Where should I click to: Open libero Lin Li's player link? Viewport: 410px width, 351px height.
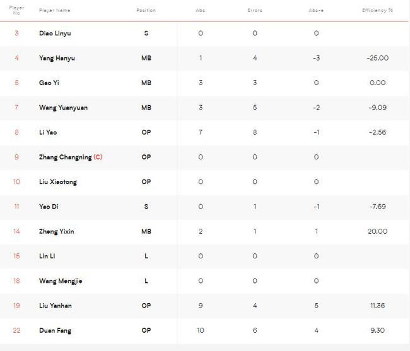pos(47,256)
